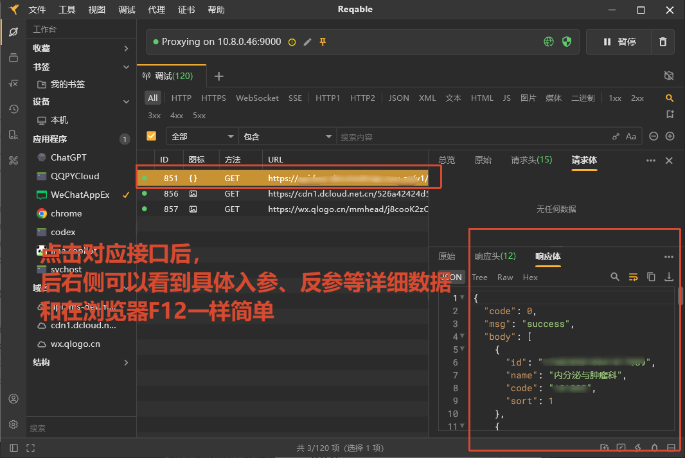Open the request panel three-dot more menu

point(651,161)
